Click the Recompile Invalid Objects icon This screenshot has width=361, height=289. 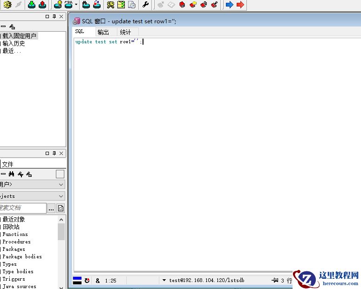(x=97, y=5)
